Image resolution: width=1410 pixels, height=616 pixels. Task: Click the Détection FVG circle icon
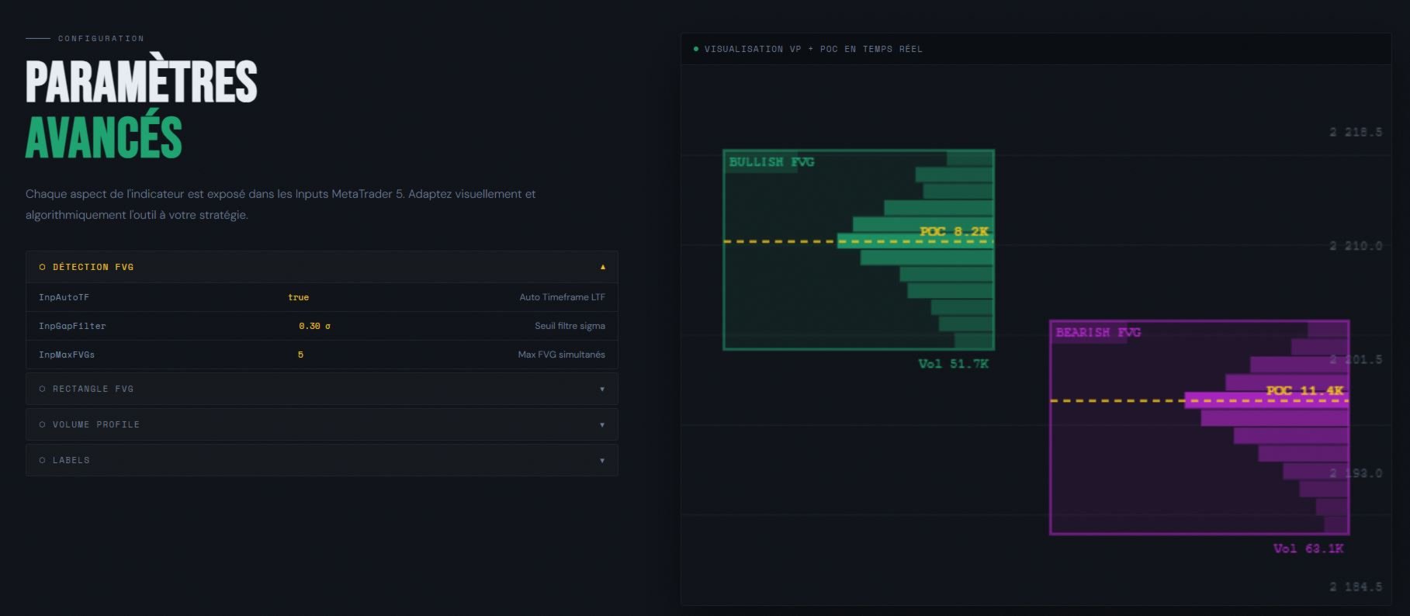(42, 267)
